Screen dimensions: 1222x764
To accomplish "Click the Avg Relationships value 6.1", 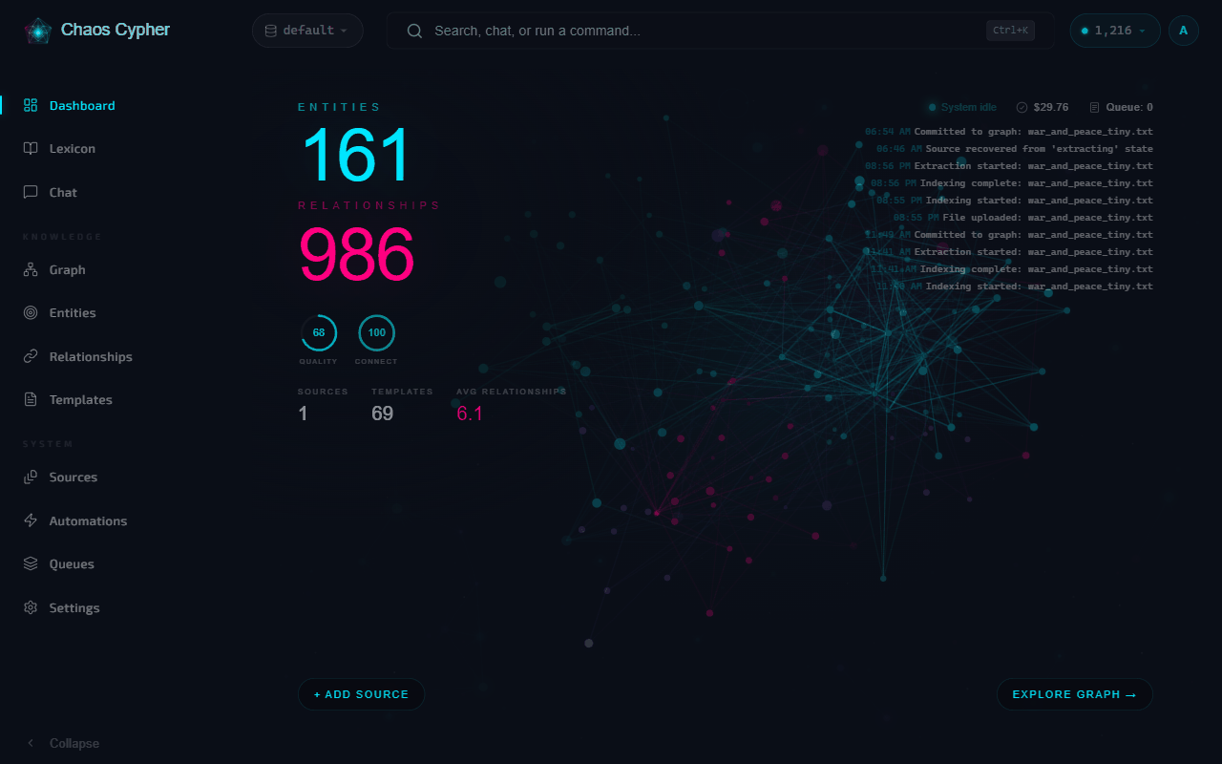I will click(470, 414).
